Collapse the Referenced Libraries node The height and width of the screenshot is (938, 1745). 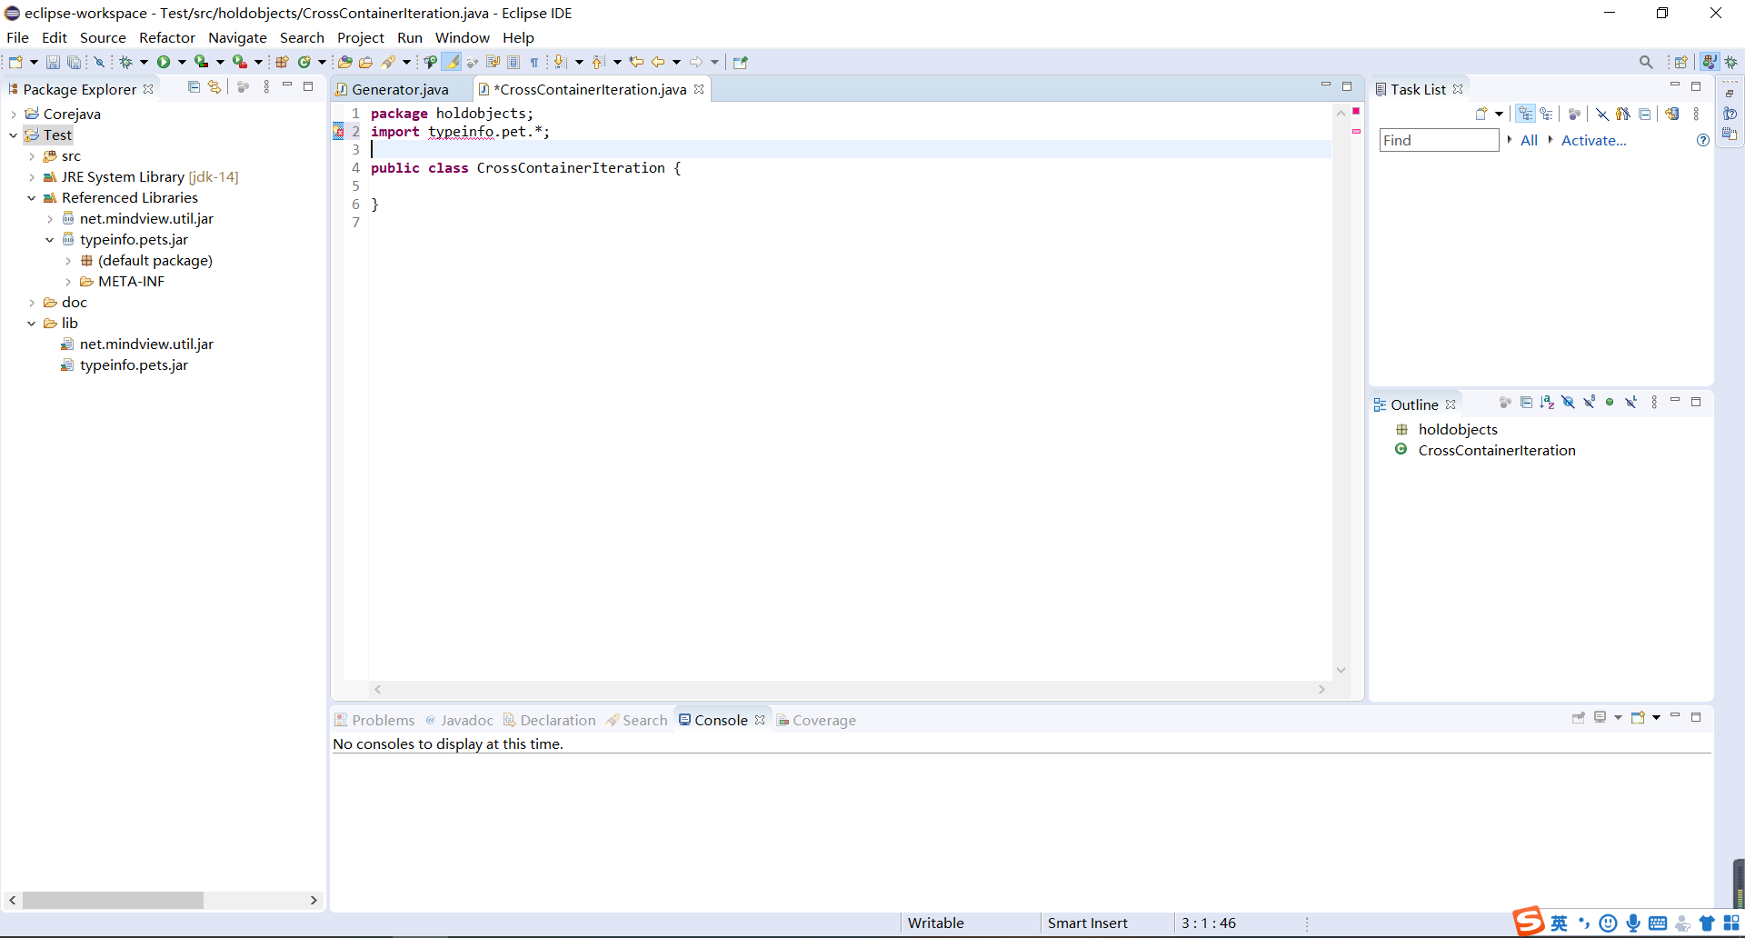click(x=32, y=198)
